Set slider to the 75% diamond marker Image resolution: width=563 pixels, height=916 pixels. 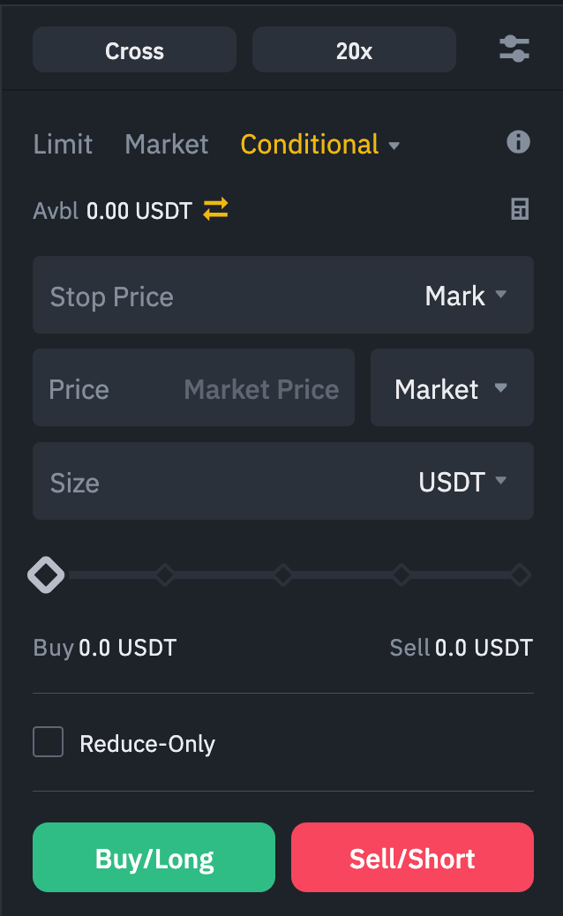402,575
